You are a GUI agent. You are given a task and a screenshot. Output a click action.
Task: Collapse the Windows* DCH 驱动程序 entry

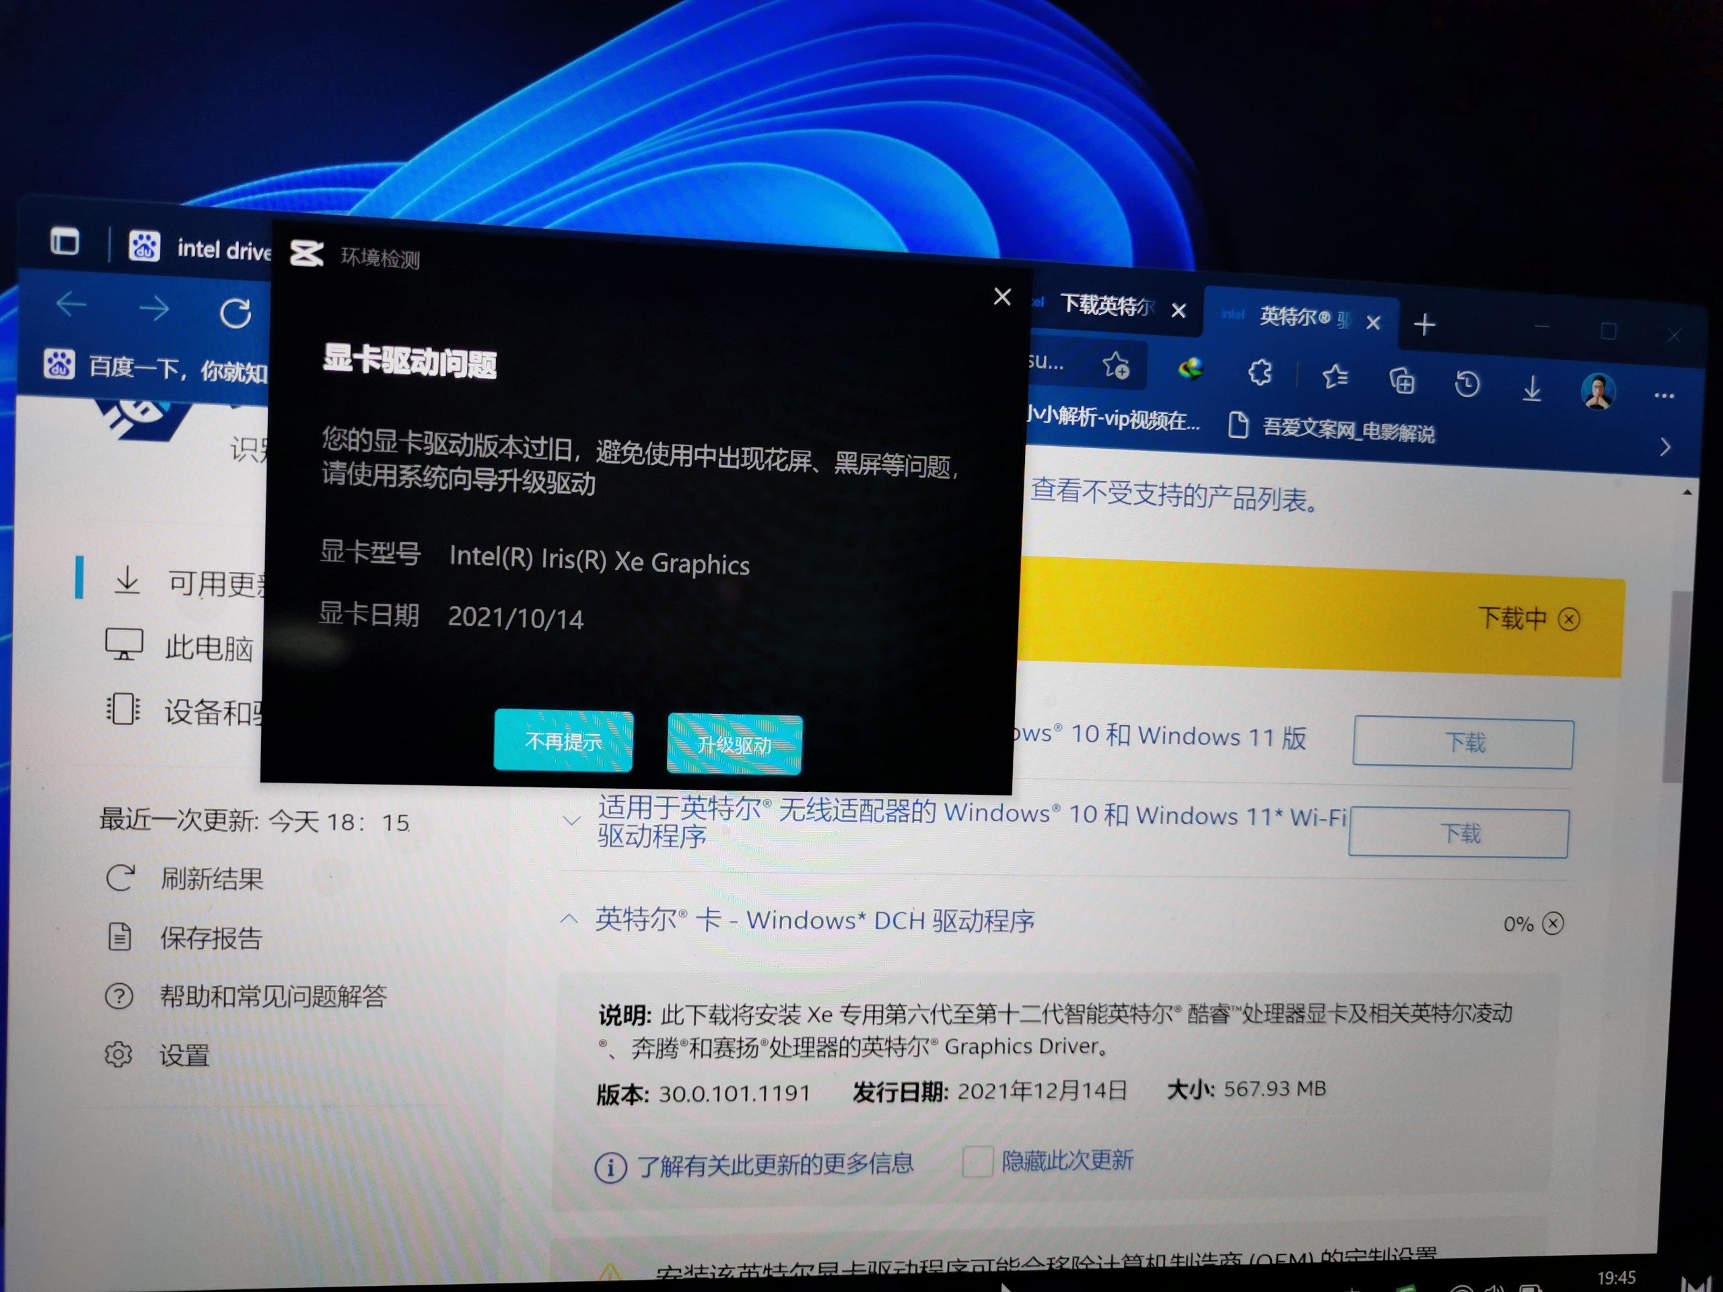(569, 919)
